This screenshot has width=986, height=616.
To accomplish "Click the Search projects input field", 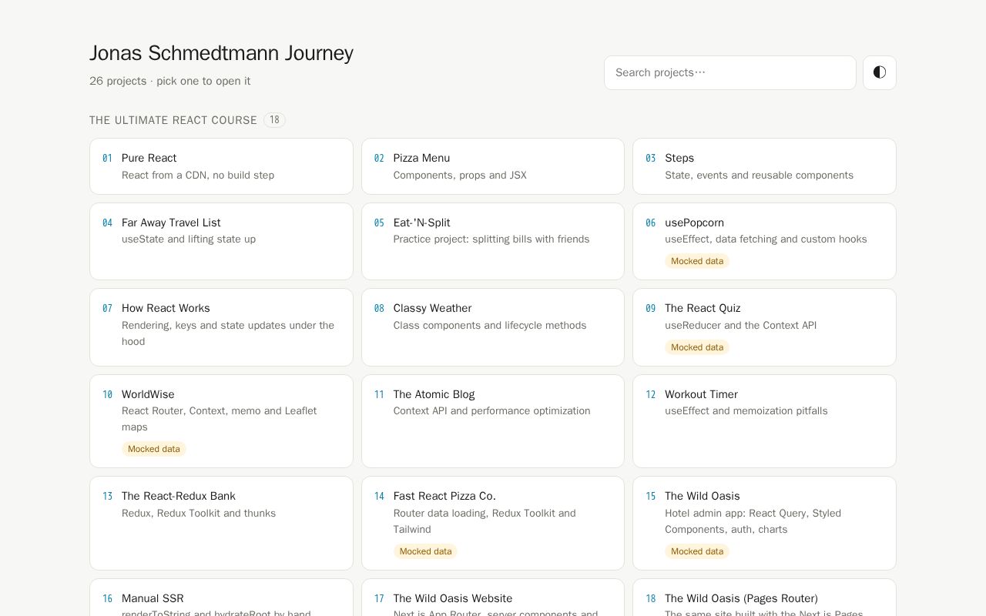I will click(729, 72).
